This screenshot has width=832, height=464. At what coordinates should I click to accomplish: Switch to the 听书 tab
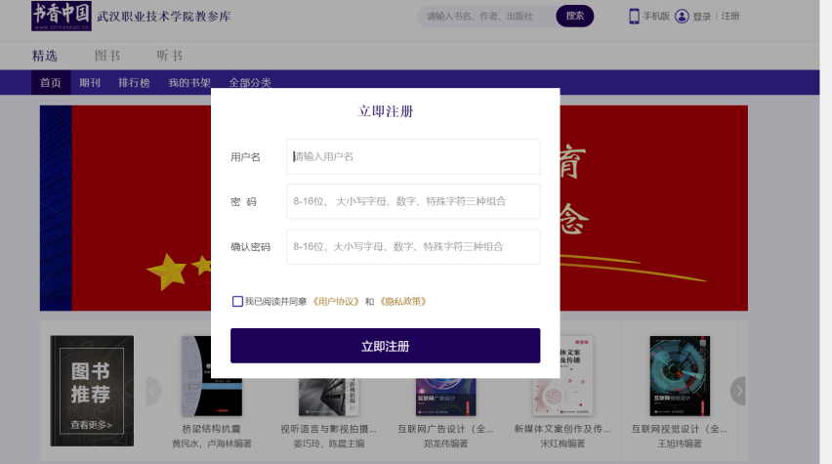170,55
